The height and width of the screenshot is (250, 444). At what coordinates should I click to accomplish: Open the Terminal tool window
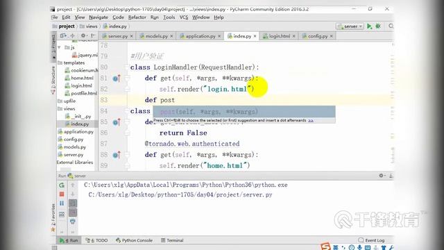(x=172, y=240)
